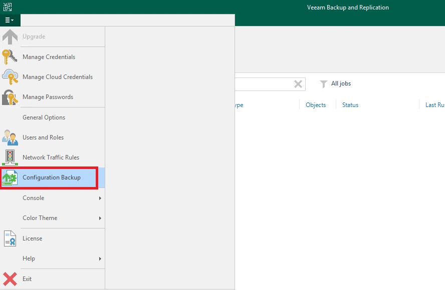Sort by the Status column header
The image size is (445, 290).
[350, 105]
